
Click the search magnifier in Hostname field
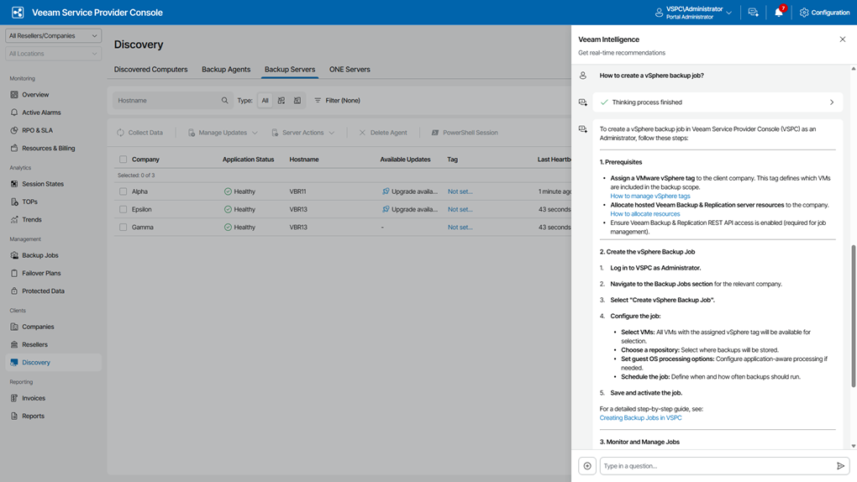224,101
